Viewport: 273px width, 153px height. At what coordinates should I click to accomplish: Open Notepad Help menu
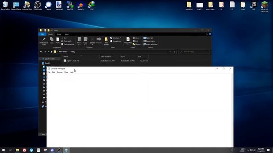(x=72, y=72)
